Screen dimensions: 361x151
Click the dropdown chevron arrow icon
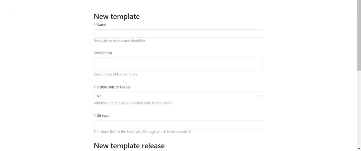tap(259, 96)
